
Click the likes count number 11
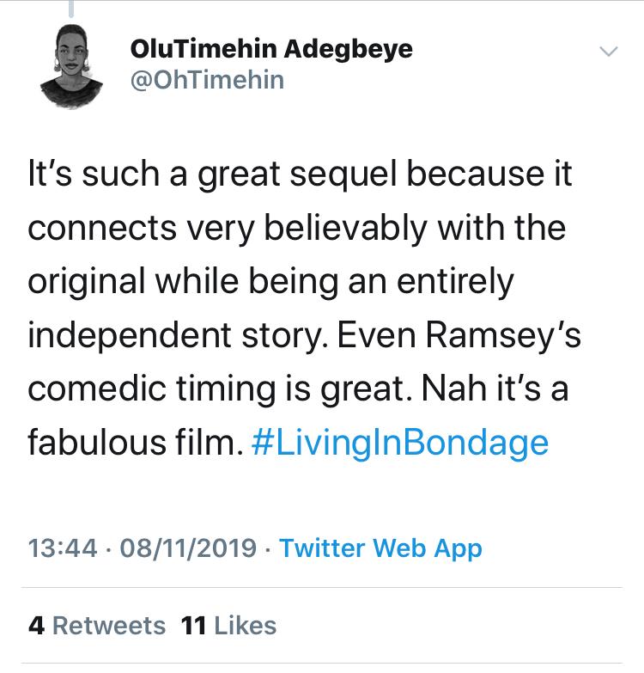click(x=194, y=625)
